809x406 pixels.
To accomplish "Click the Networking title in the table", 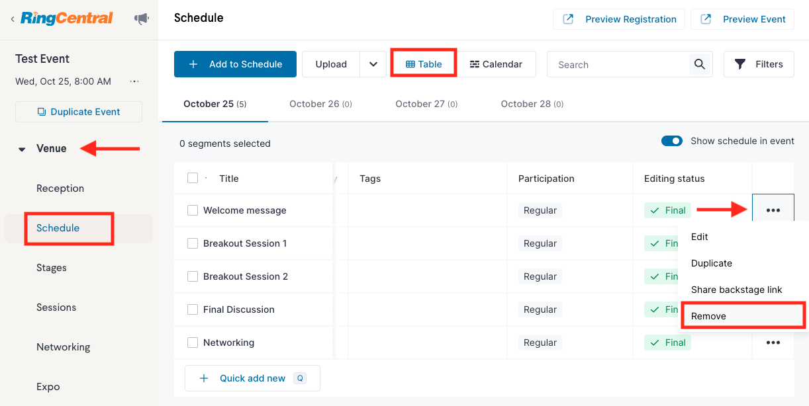I will point(229,343).
